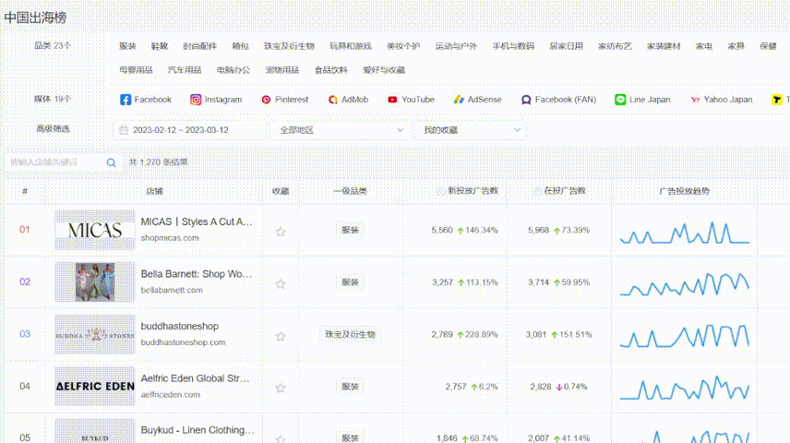790x443 pixels.
Task: Click the AELFRIC EDEN logo thumbnail
Action: (x=95, y=387)
